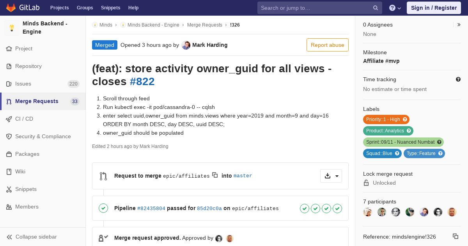Click the second pipeline stage check icon

point(316,208)
